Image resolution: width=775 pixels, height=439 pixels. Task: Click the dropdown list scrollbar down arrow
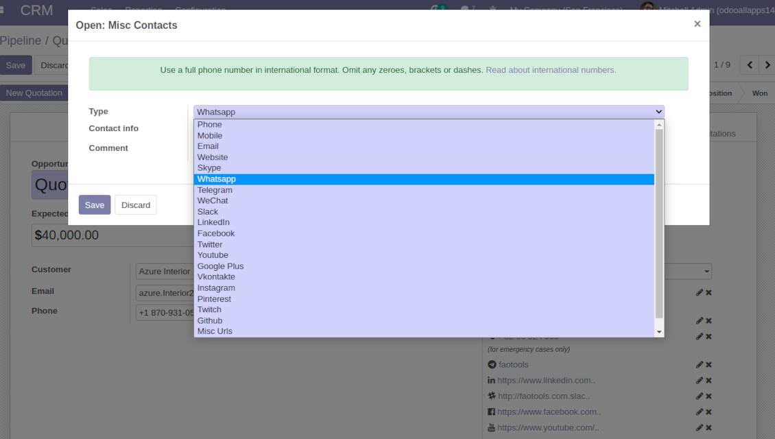[659, 332]
